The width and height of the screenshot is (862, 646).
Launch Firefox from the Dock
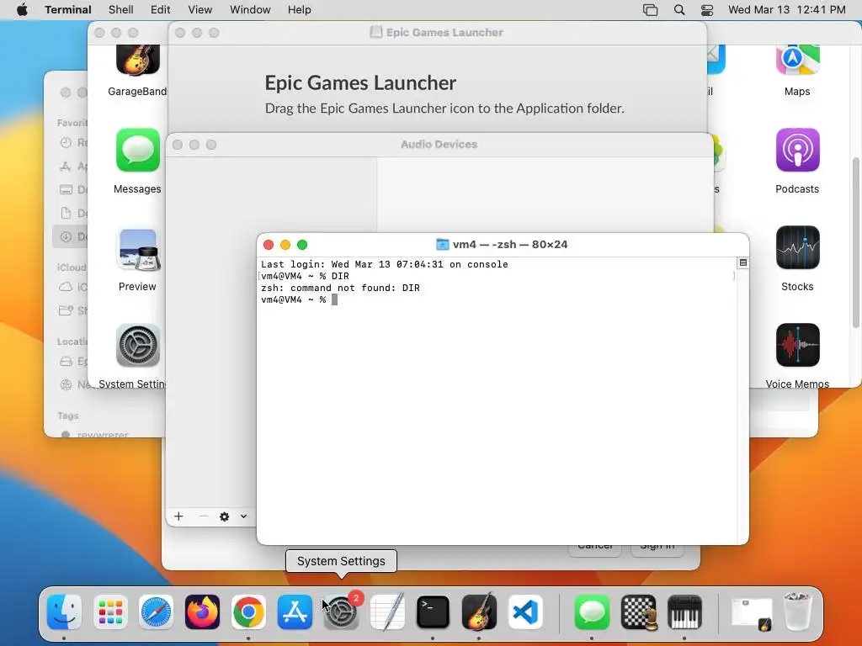point(202,612)
